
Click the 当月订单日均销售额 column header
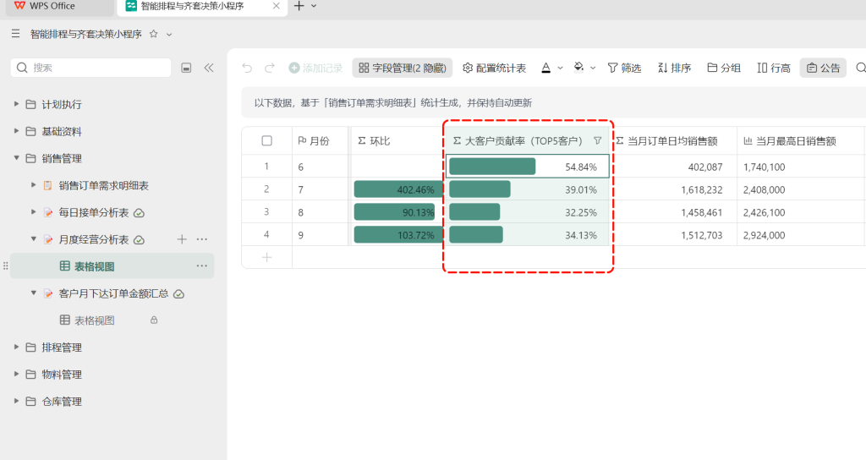(x=672, y=141)
